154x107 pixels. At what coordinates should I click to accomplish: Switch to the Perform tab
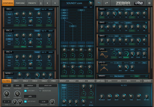point(20,3)
